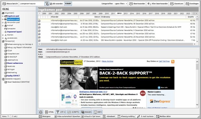Open the Categoriefilter dropdown
Image resolution: width=201 pixels, height=119 pixels.
(x=121, y=4)
